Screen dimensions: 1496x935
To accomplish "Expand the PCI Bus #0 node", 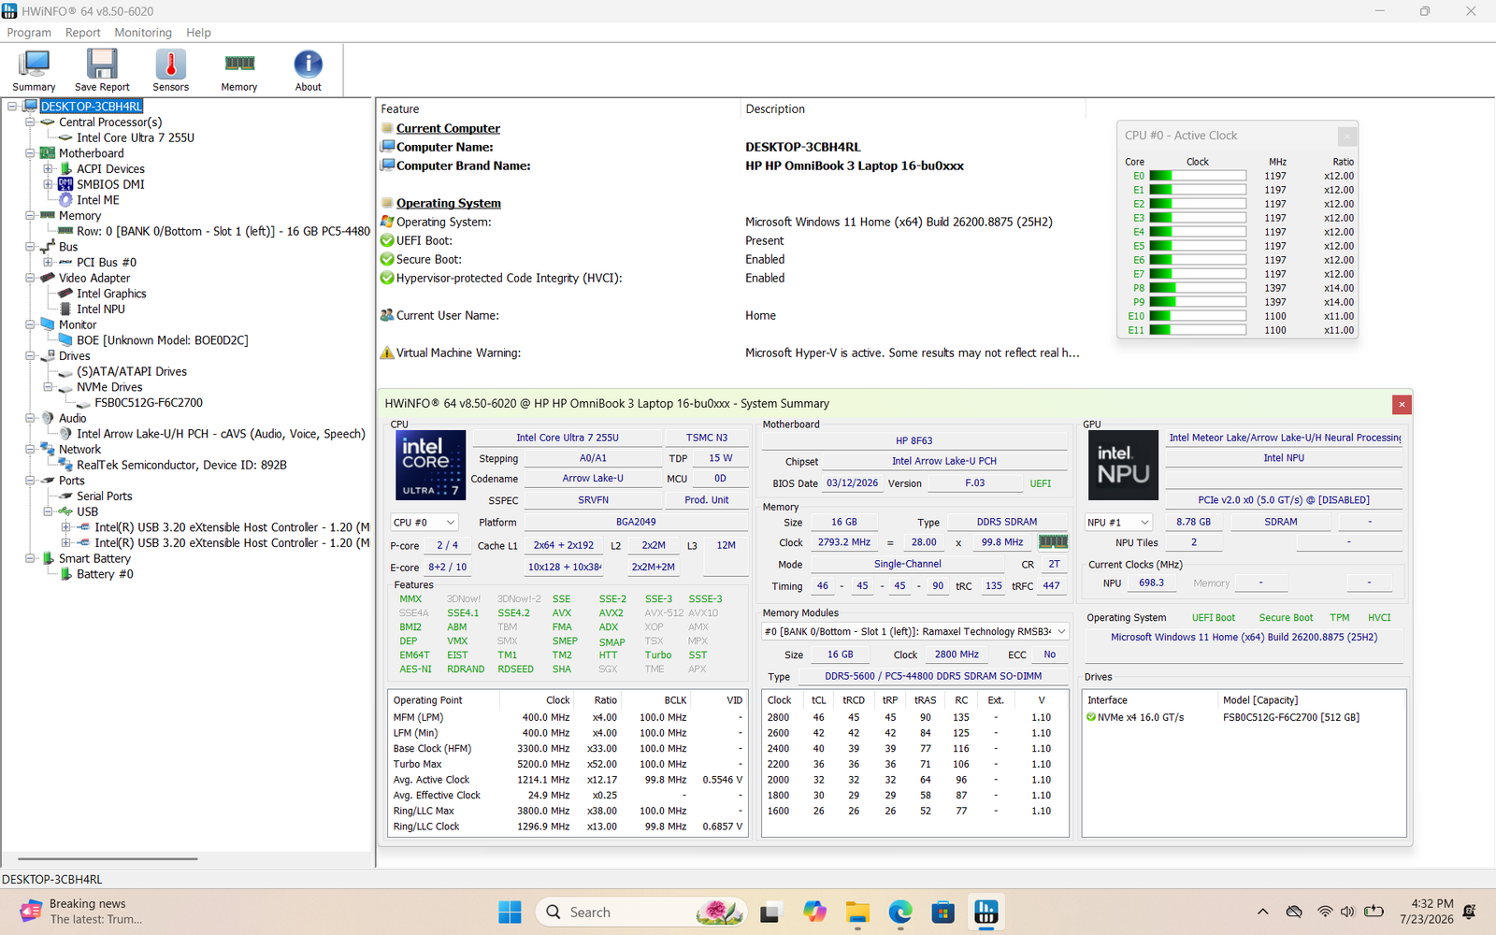I will 48,263.
